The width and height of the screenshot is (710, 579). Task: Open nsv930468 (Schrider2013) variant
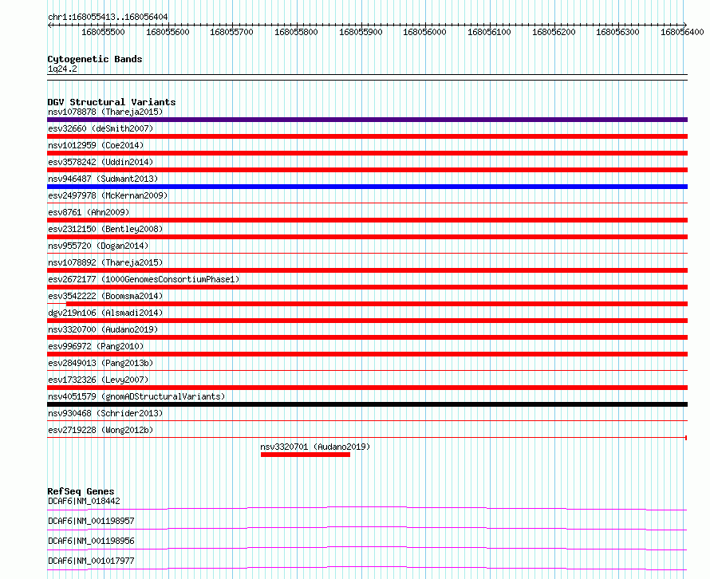(105, 413)
